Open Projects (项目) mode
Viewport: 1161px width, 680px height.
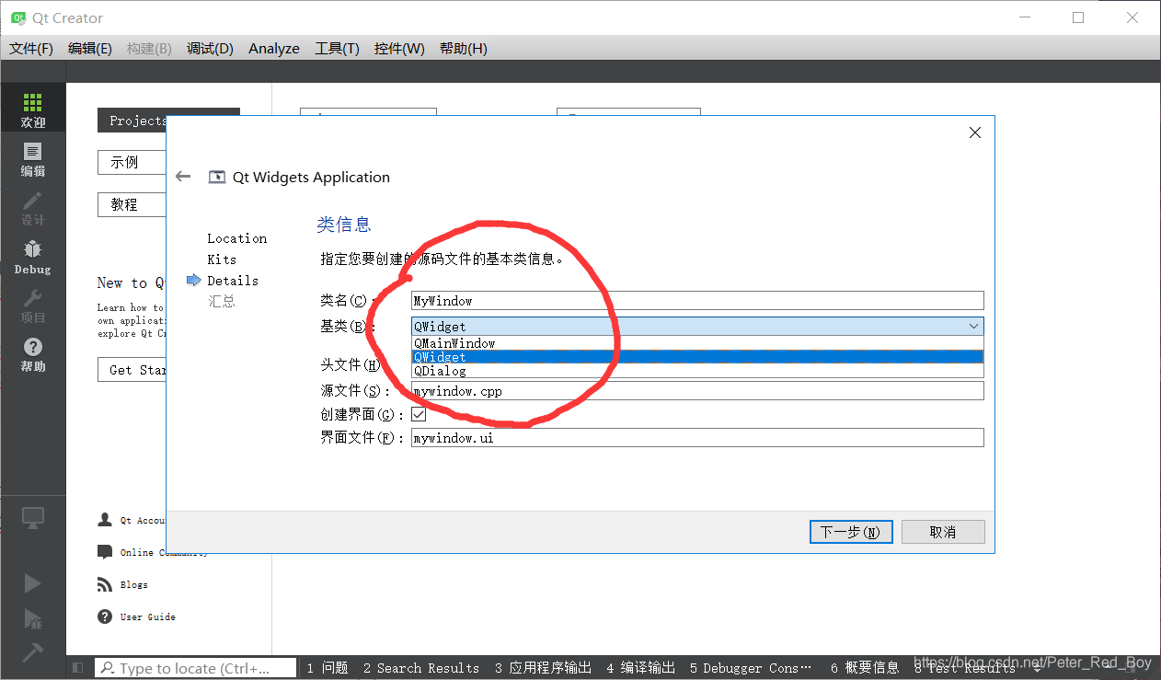tap(33, 305)
